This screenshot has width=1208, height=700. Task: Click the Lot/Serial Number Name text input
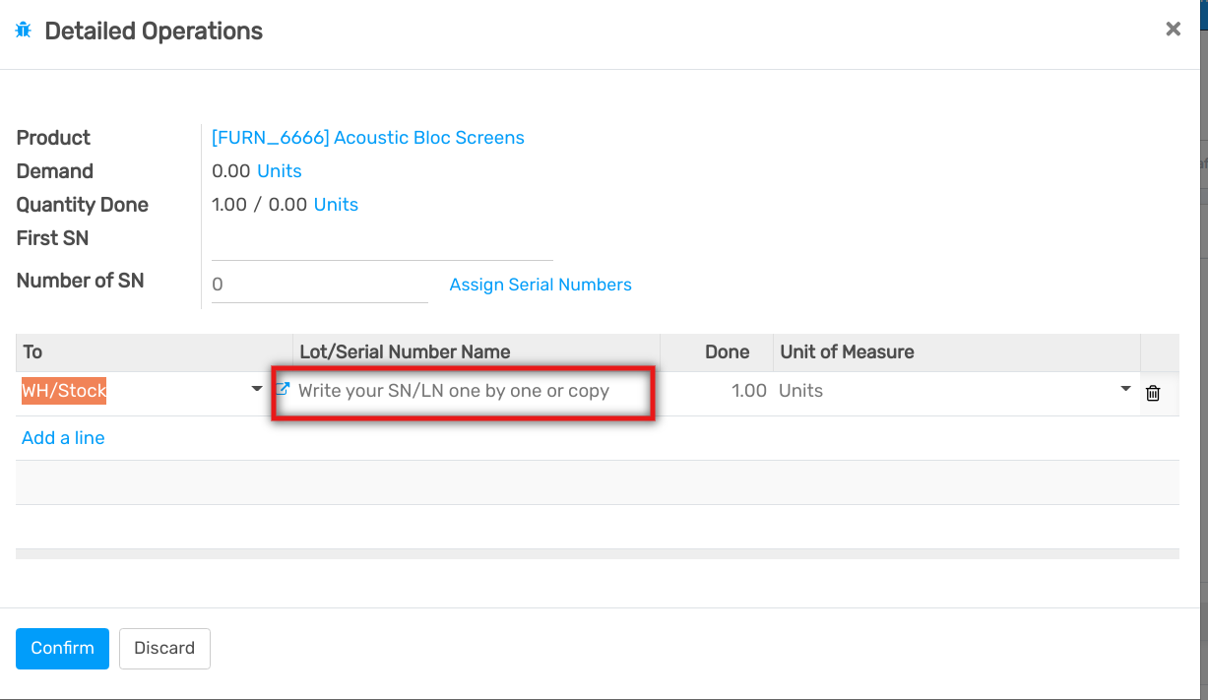coord(463,391)
